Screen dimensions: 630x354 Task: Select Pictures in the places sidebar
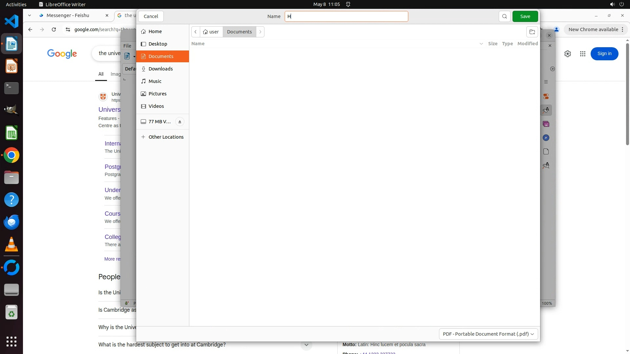157,94
